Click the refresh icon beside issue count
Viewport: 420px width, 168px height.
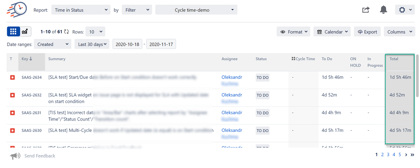coord(66,31)
